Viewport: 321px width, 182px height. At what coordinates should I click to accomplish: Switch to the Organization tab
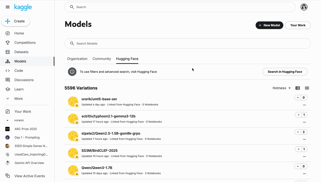click(x=77, y=59)
